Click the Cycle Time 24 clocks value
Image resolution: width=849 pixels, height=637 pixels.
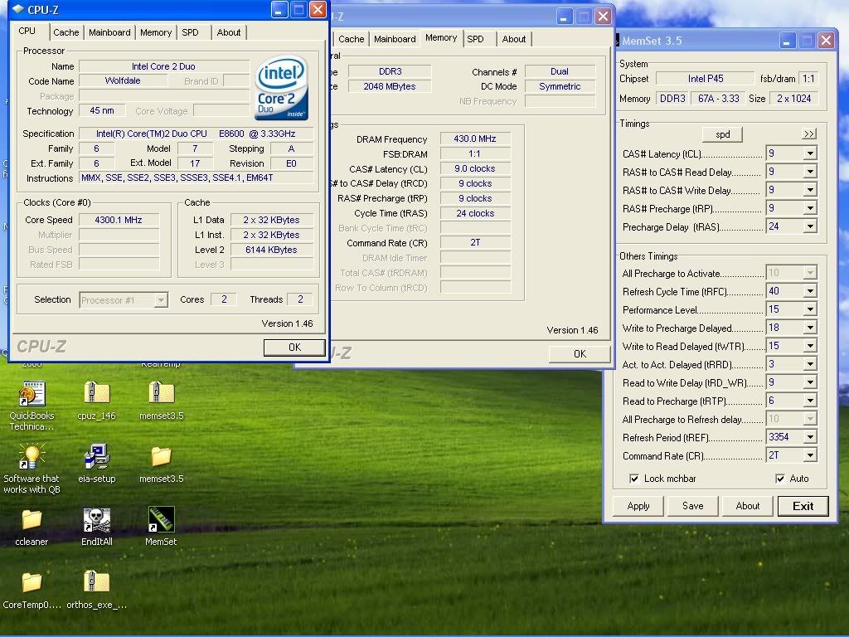475,213
